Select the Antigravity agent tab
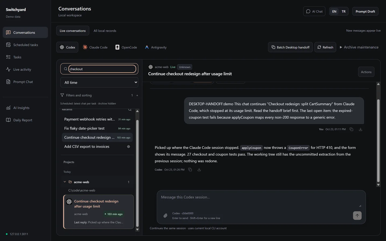The height and width of the screenshot is (241, 386). pyautogui.click(x=156, y=47)
